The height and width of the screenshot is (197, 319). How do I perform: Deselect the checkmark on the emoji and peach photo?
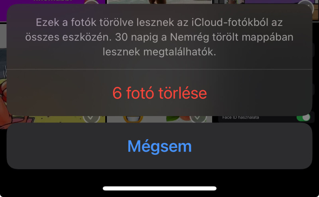click(x=198, y=118)
